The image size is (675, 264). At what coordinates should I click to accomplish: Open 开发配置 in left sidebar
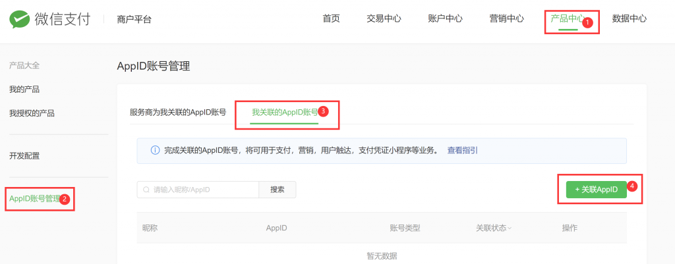click(x=24, y=155)
